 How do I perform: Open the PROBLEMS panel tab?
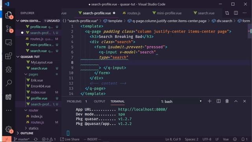74,101
